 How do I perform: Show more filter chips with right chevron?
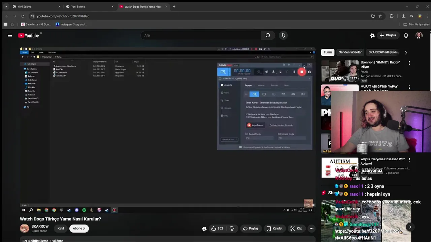point(406,53)
